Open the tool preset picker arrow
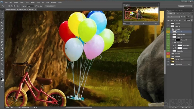Screen dimensions: 194x109 (x=6, y=6)
